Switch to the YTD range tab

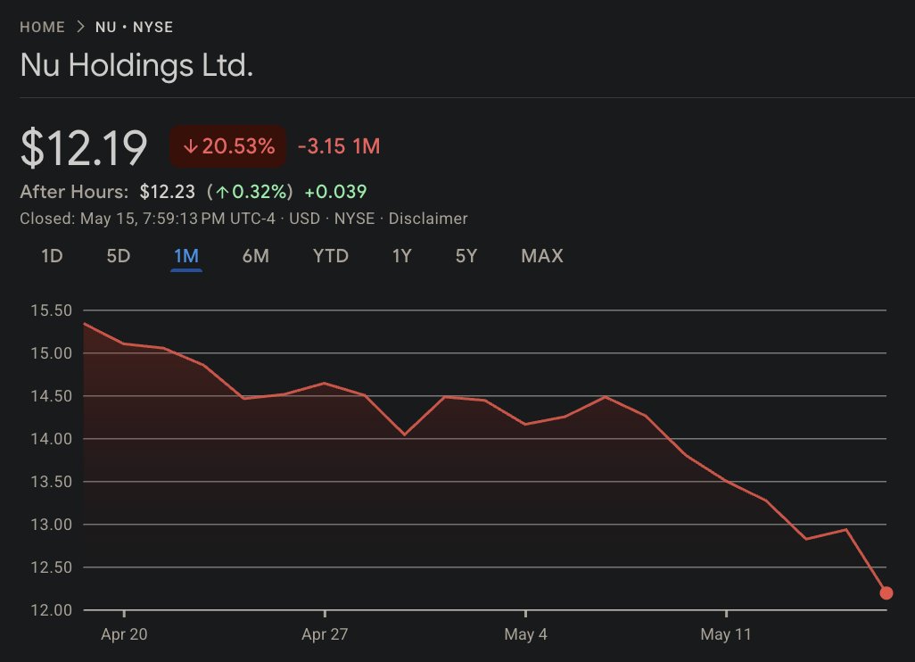tap(331, 256)
